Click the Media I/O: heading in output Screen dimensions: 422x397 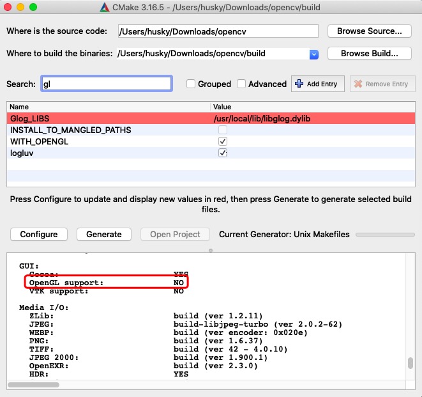click(44, 307)
